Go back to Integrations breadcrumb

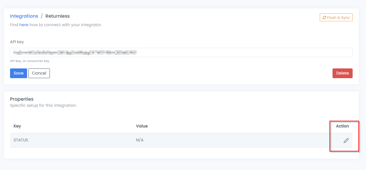[24, 16]
